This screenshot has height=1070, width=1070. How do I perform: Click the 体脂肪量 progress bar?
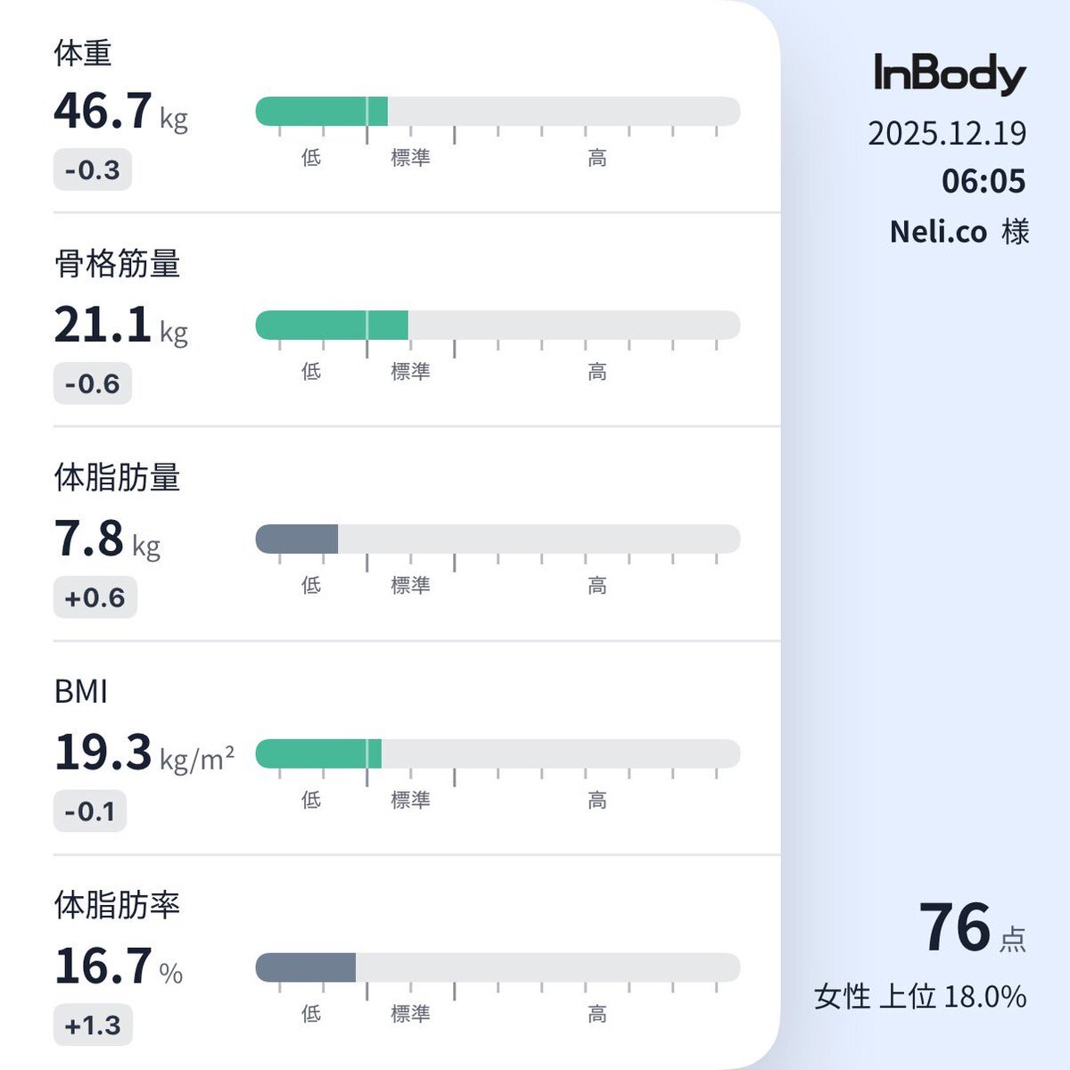(498, 539)
